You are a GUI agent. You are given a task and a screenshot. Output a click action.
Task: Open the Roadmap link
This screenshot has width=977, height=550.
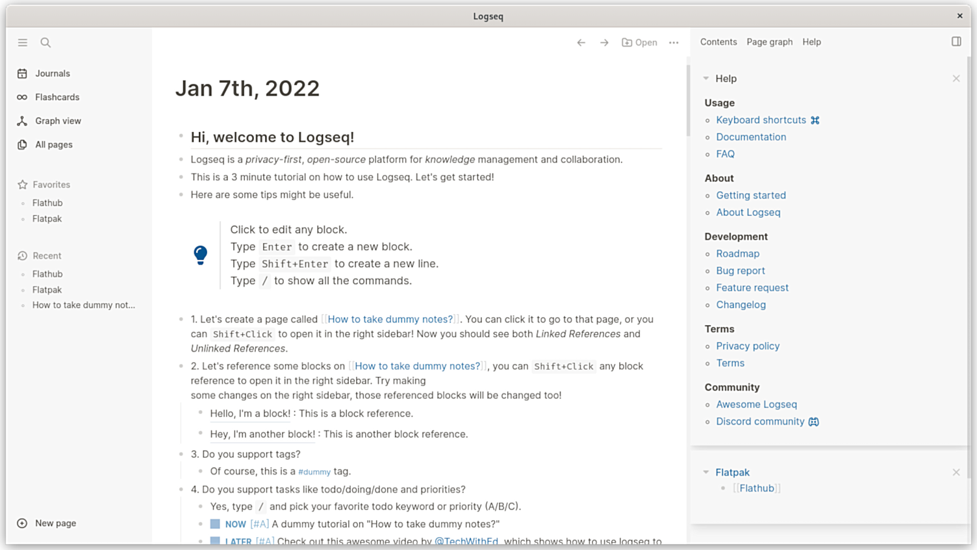pyautogui.click(x=737, y=254)
